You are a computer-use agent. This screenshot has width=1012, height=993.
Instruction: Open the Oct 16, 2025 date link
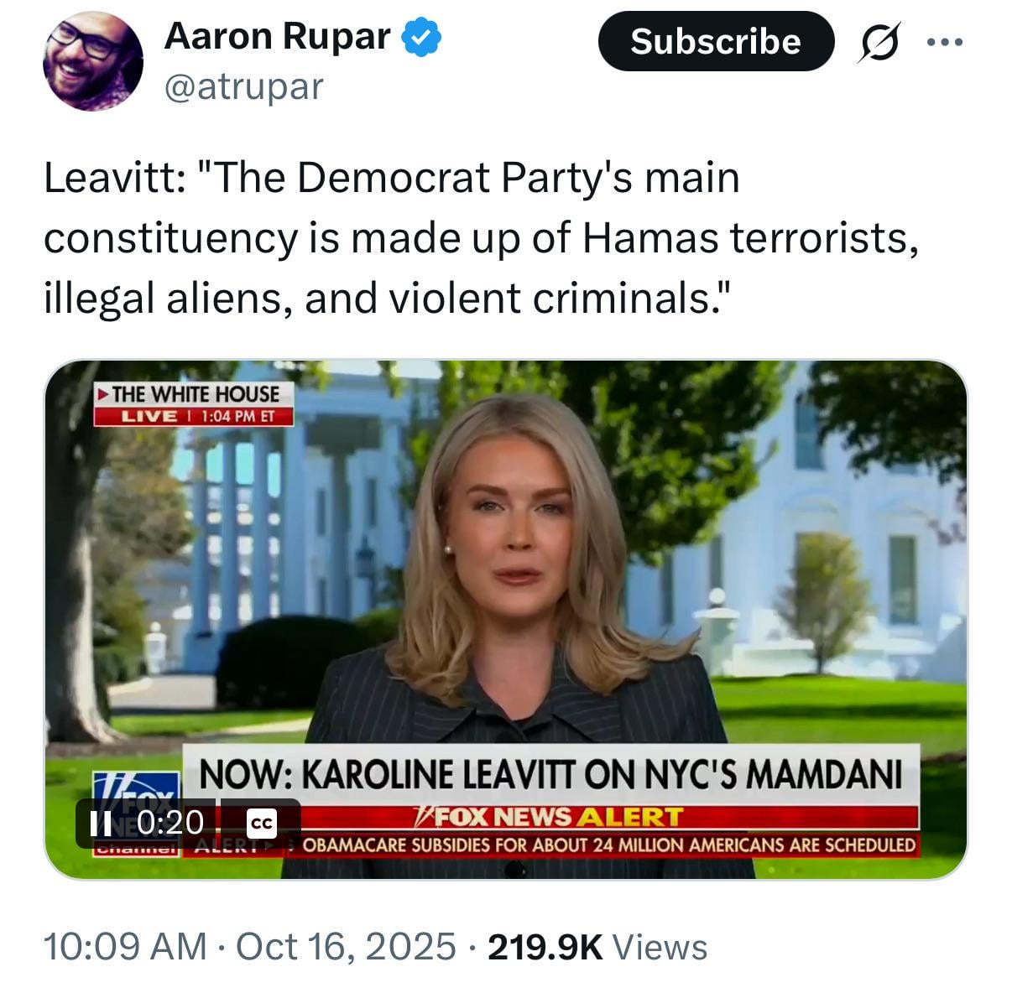(346, 947)
